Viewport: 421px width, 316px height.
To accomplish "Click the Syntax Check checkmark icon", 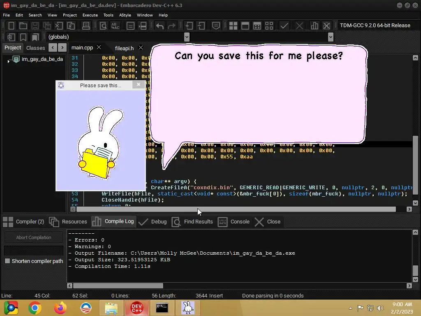I will (284, 26).
